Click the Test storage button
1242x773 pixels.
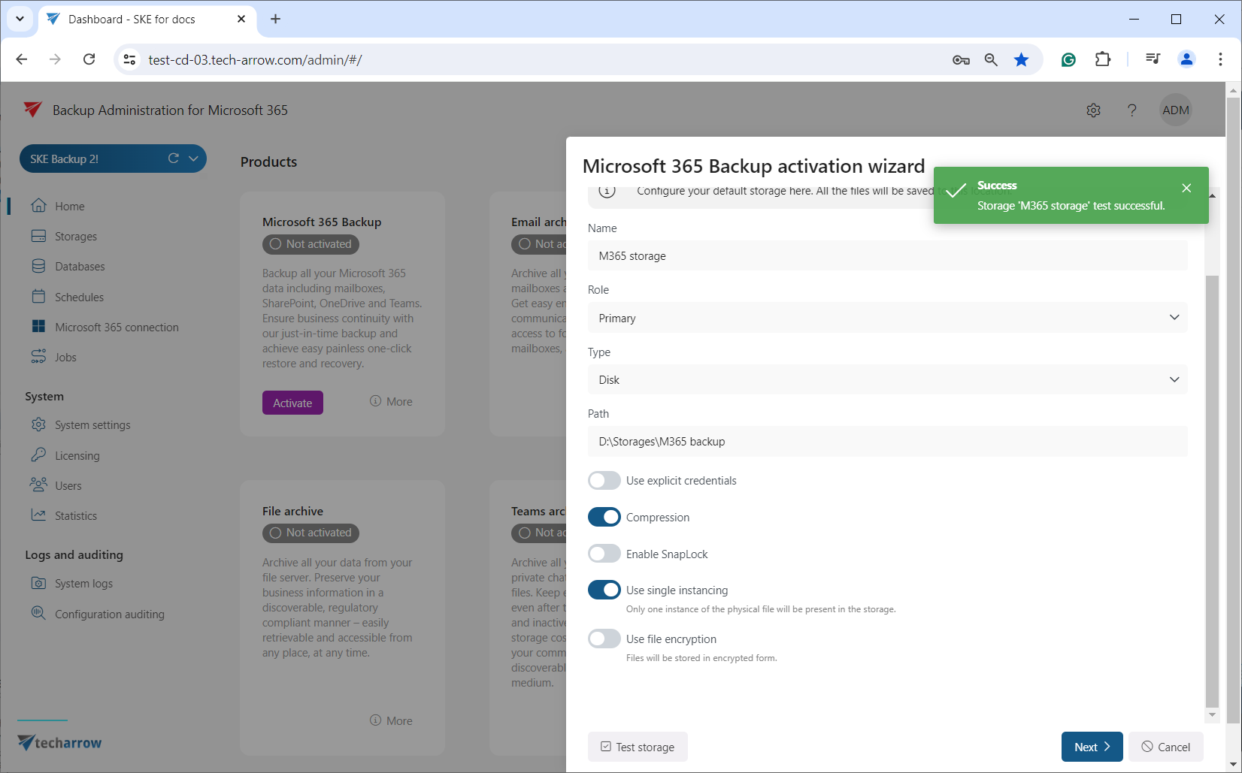pyautogui.click(x=638, y=747)
